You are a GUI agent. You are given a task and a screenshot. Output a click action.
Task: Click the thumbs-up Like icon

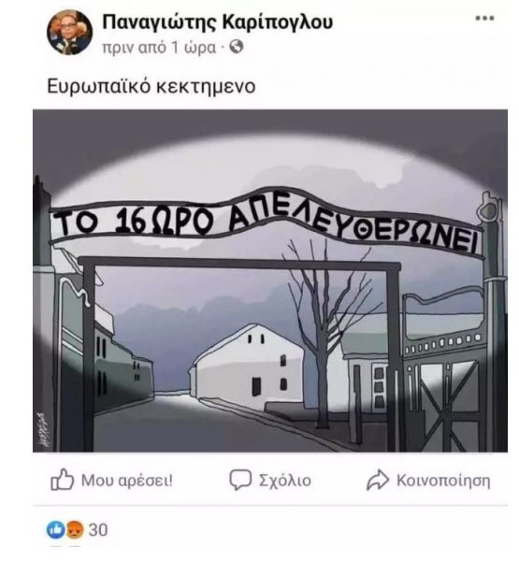pos(63,479)
